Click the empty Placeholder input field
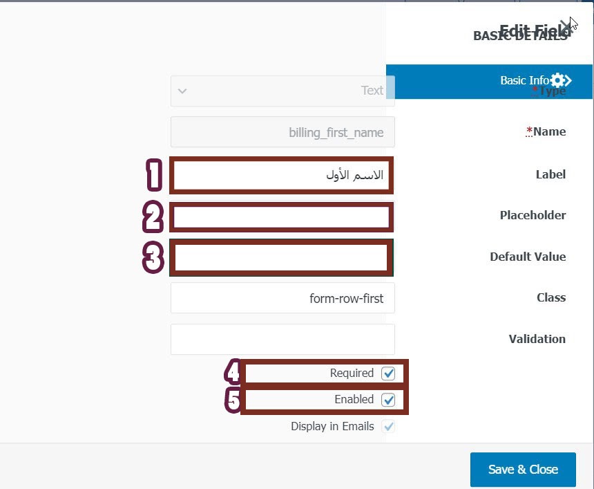The image size is (594, 489). point(282,217)
